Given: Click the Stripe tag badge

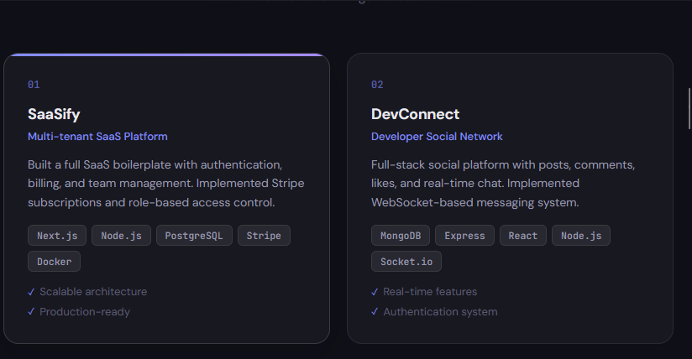Looking at the screenshot, I should tap(264, 236).
